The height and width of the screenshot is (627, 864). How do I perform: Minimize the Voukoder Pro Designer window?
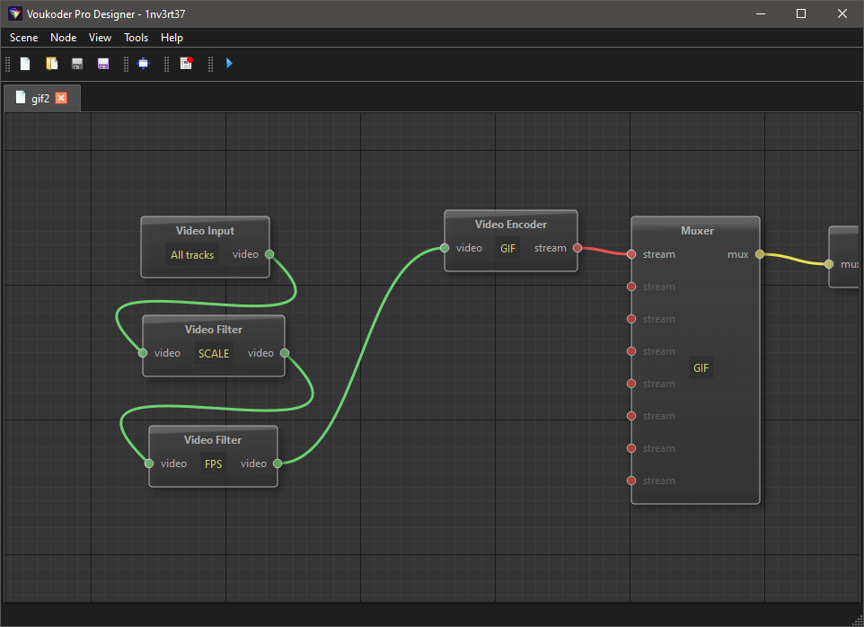[761, 13]
